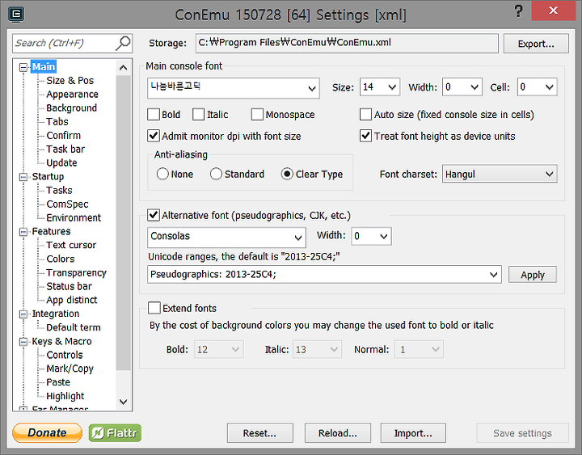
Task: Open the Text cursor settings page
Action: pos(71,246)
